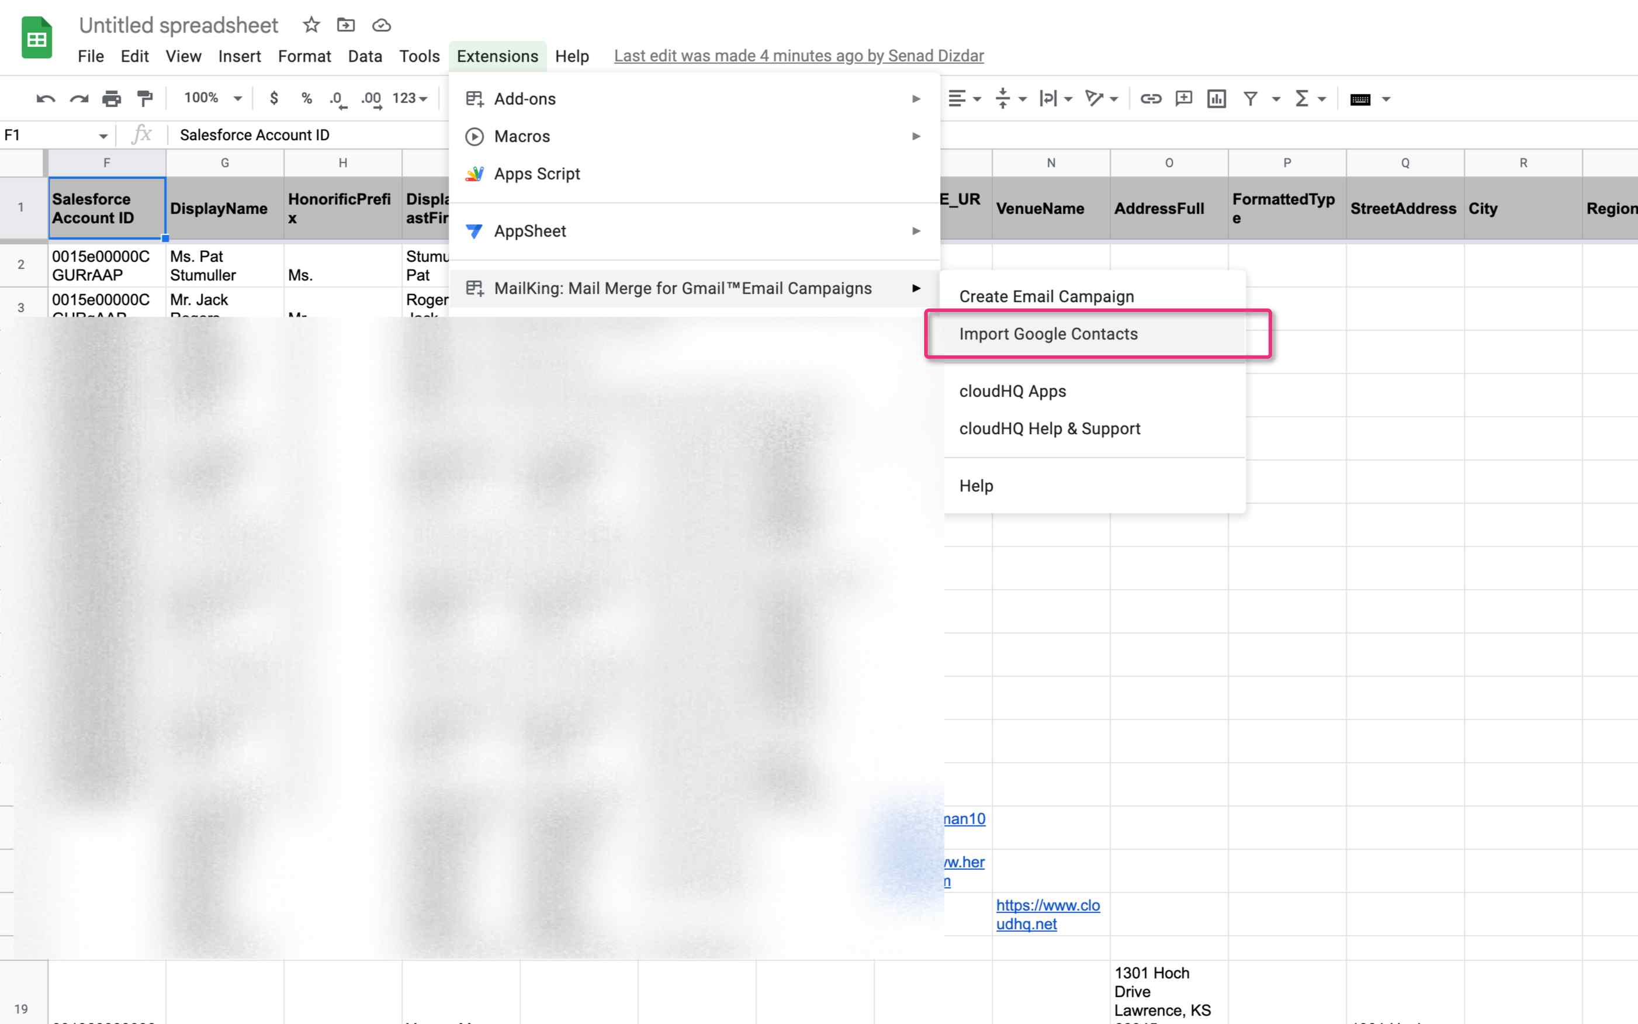Open the last edit history link
Viewport: 1638px width, 1024px height.
click(x=799, y=56)
